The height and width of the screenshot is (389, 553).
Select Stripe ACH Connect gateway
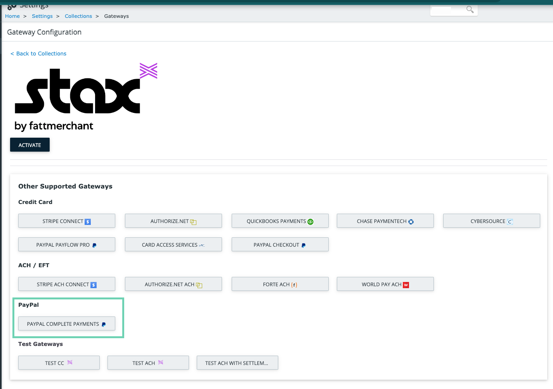(x=67, y=284)
